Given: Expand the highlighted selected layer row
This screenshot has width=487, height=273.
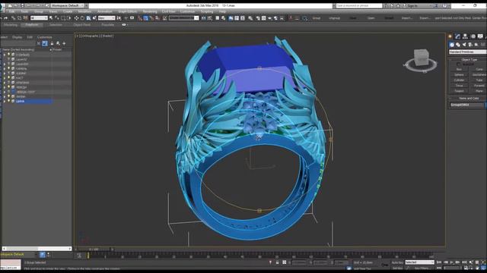Looking at the screenshot, I should coord(5,101).
